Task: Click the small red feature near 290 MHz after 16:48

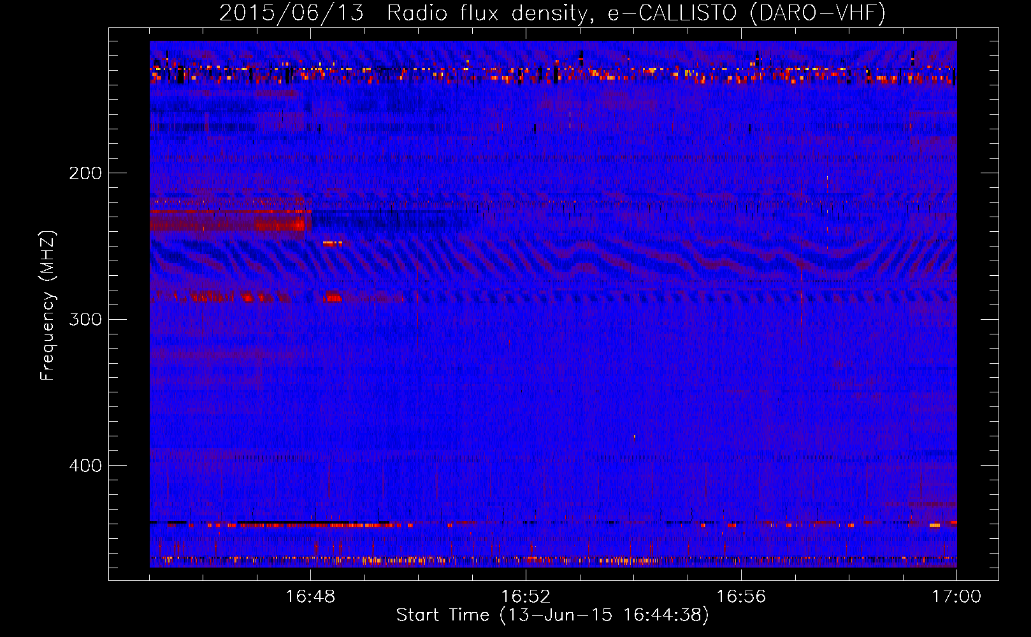Action: (x=333, y=297)
